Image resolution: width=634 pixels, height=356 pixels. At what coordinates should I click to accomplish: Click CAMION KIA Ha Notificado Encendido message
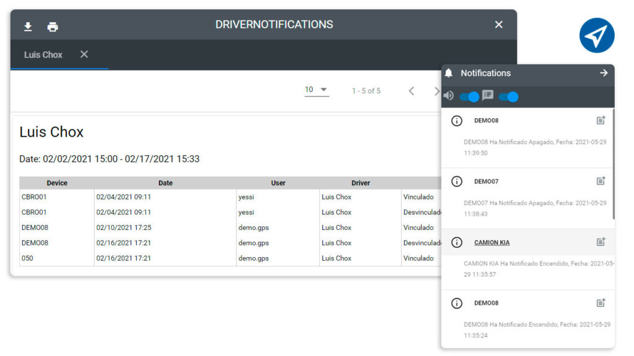point(539,269)
